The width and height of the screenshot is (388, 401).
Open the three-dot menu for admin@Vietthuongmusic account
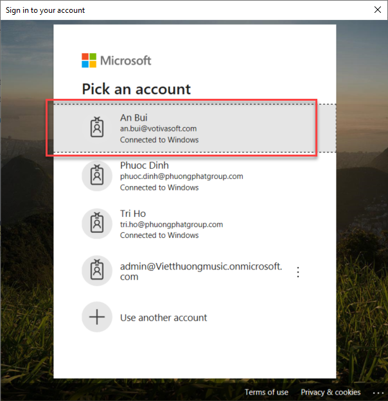[x=298, y=272]
